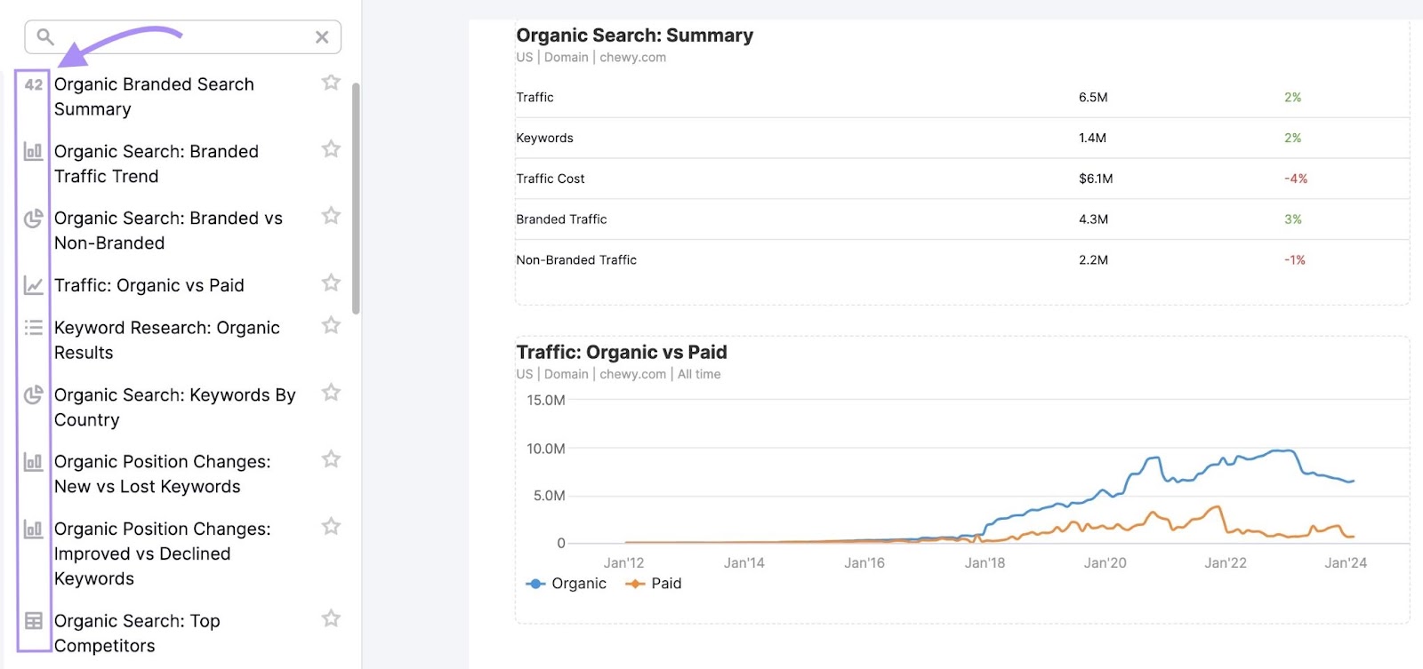Star the Keywords By Country widget
1423x669 pixels.
coord(331,393)
